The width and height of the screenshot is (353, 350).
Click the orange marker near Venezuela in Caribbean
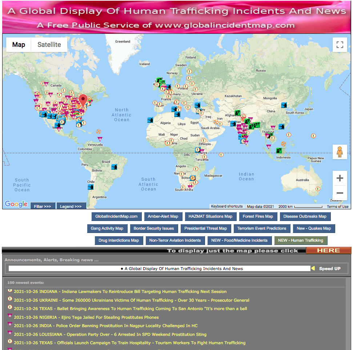[99, 132]
